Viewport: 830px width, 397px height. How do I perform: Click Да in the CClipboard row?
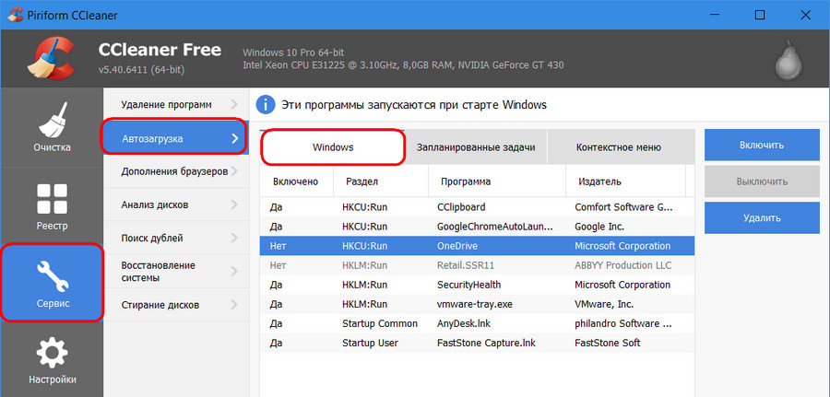click(276, 207)
